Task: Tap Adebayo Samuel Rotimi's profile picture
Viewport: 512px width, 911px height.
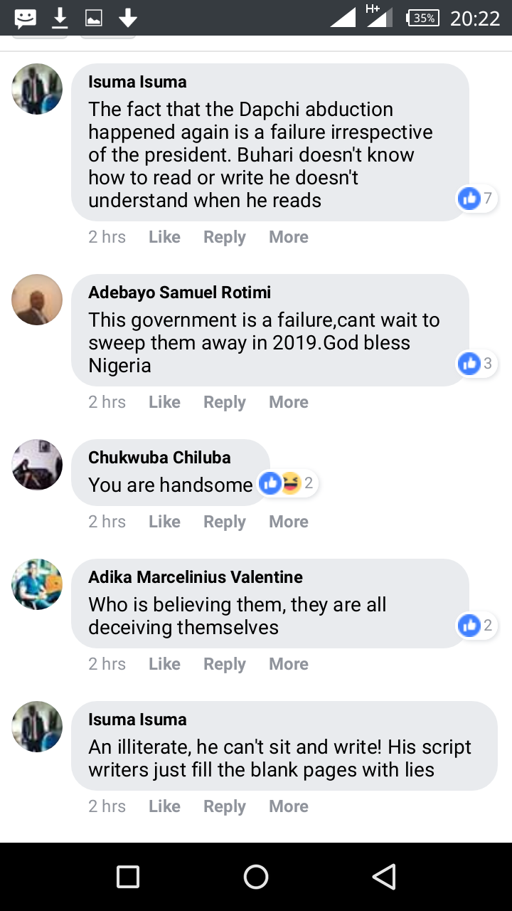Action: [37, 300]
